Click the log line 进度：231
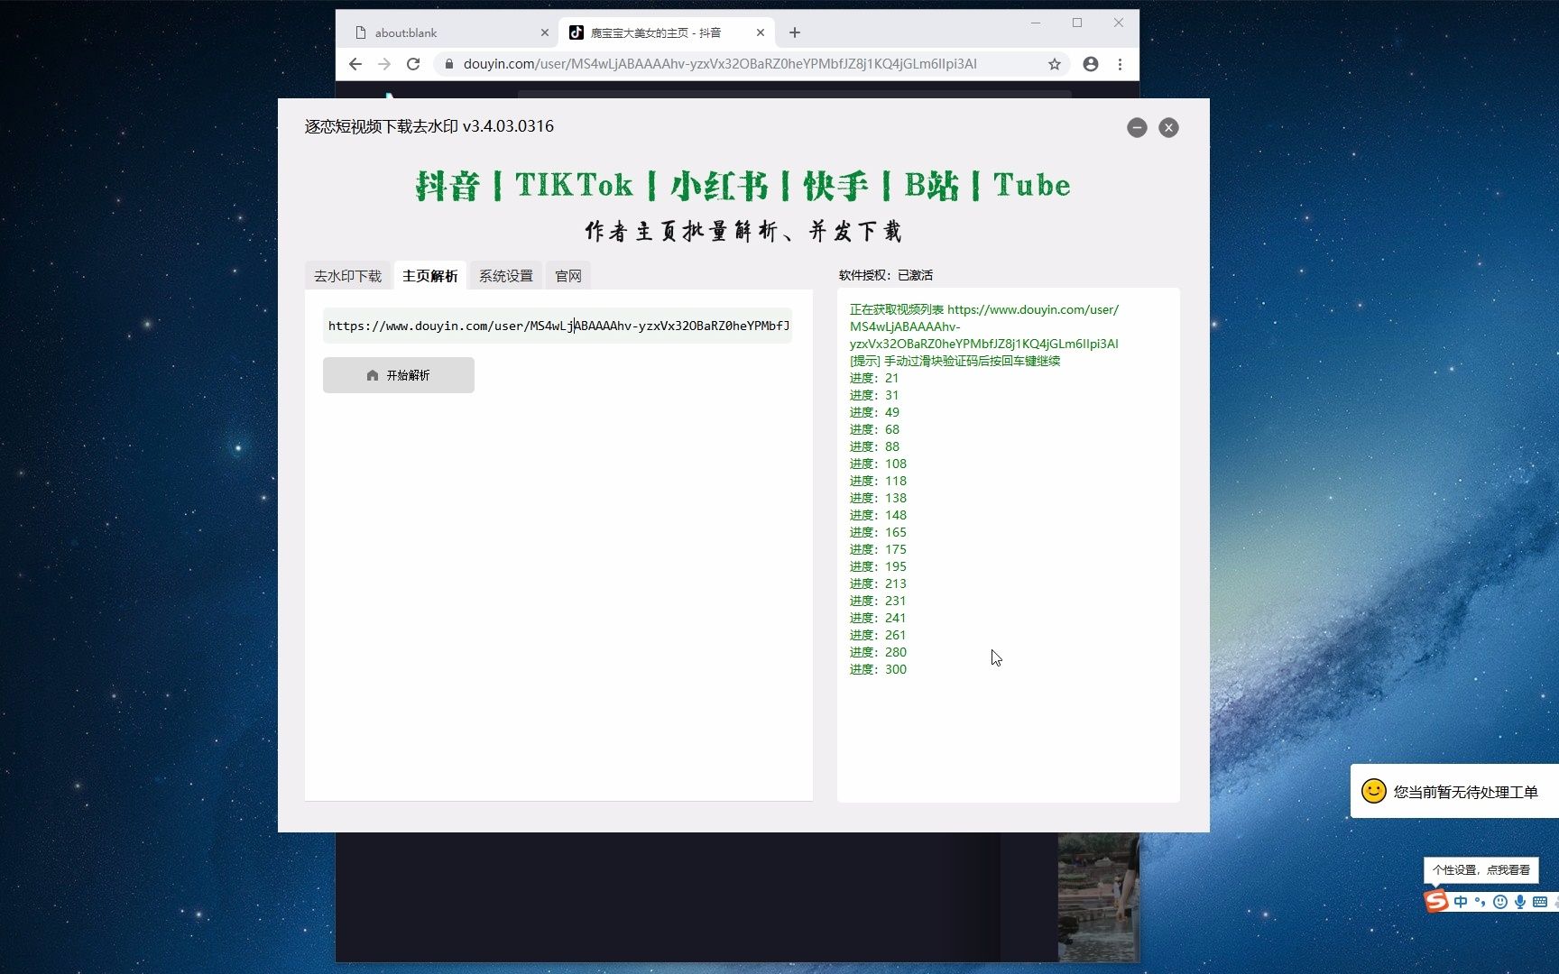Image resolution: width=1559 pixels, height=974 pixels. 878,601
